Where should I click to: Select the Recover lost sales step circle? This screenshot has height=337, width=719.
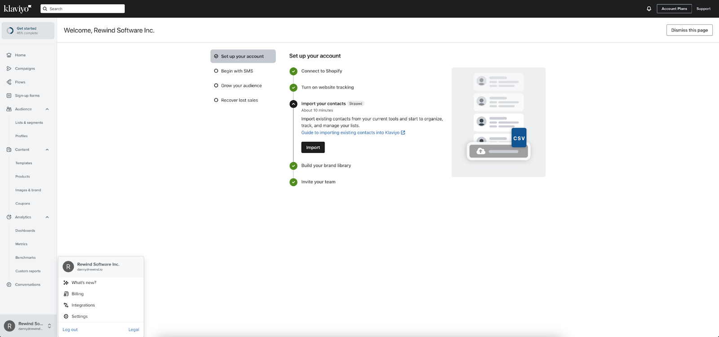click(x=216, y=100)
